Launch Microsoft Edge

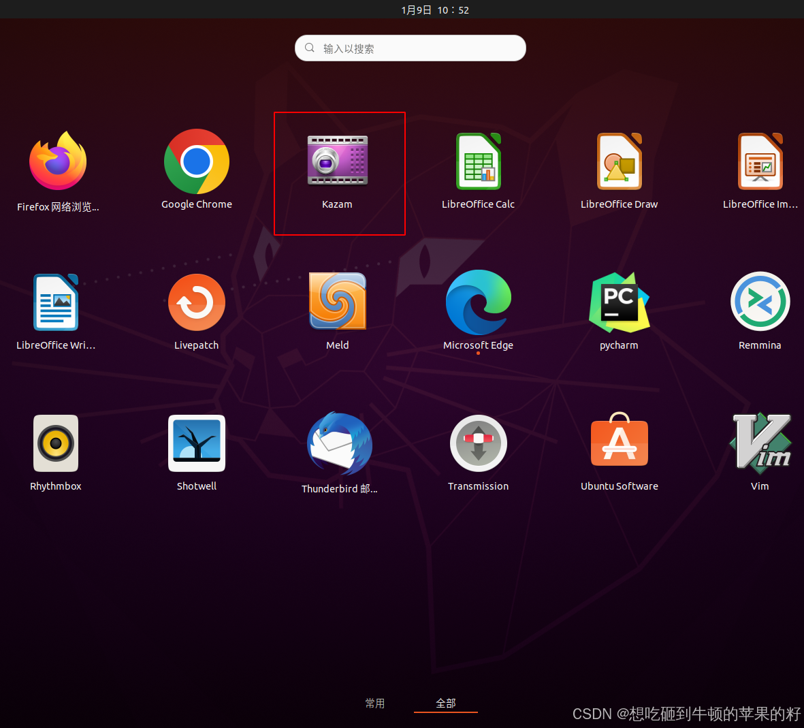[x=479, y=302]
